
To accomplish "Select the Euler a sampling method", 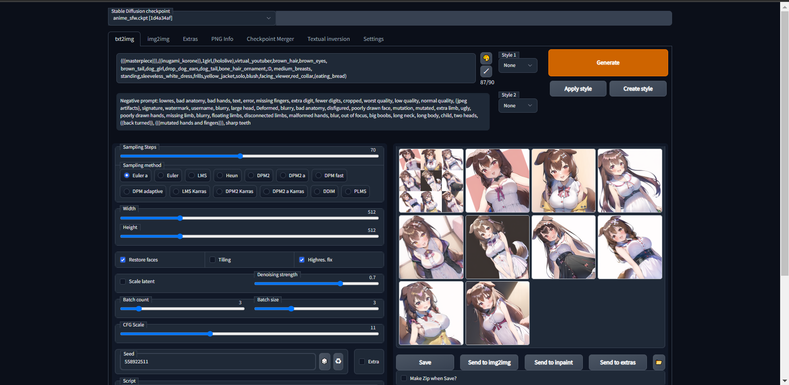I will pyautogui.click(x=136, y=175).
